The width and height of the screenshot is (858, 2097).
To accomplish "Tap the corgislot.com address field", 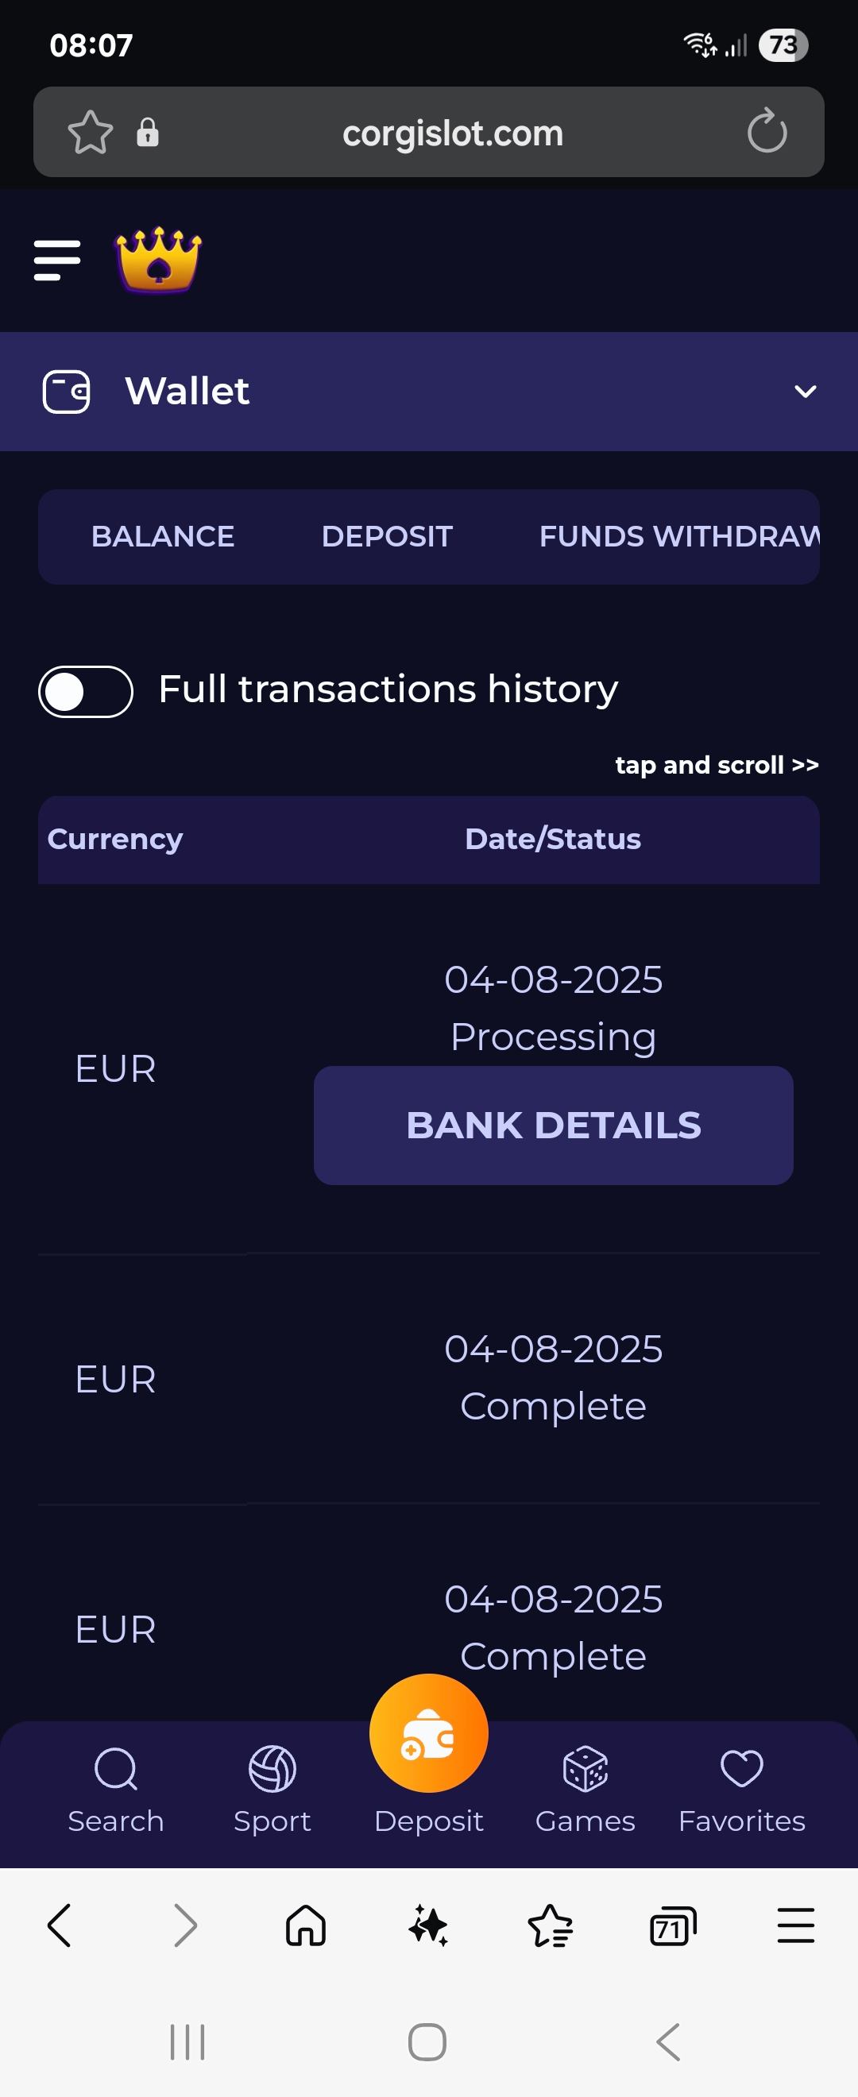I will click(x=453, y=133).
